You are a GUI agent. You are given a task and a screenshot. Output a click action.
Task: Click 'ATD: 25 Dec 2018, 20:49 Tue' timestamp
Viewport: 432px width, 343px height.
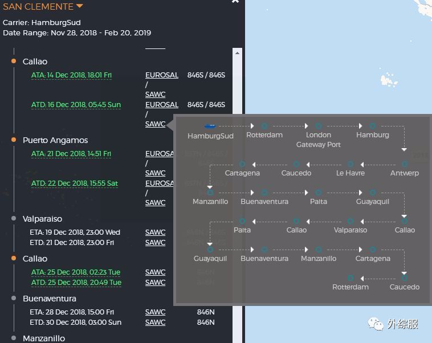coord(76,283)
